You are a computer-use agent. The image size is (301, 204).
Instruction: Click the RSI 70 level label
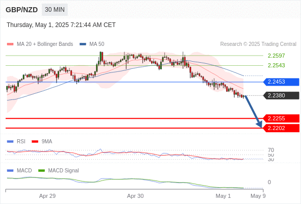(271, 150)
